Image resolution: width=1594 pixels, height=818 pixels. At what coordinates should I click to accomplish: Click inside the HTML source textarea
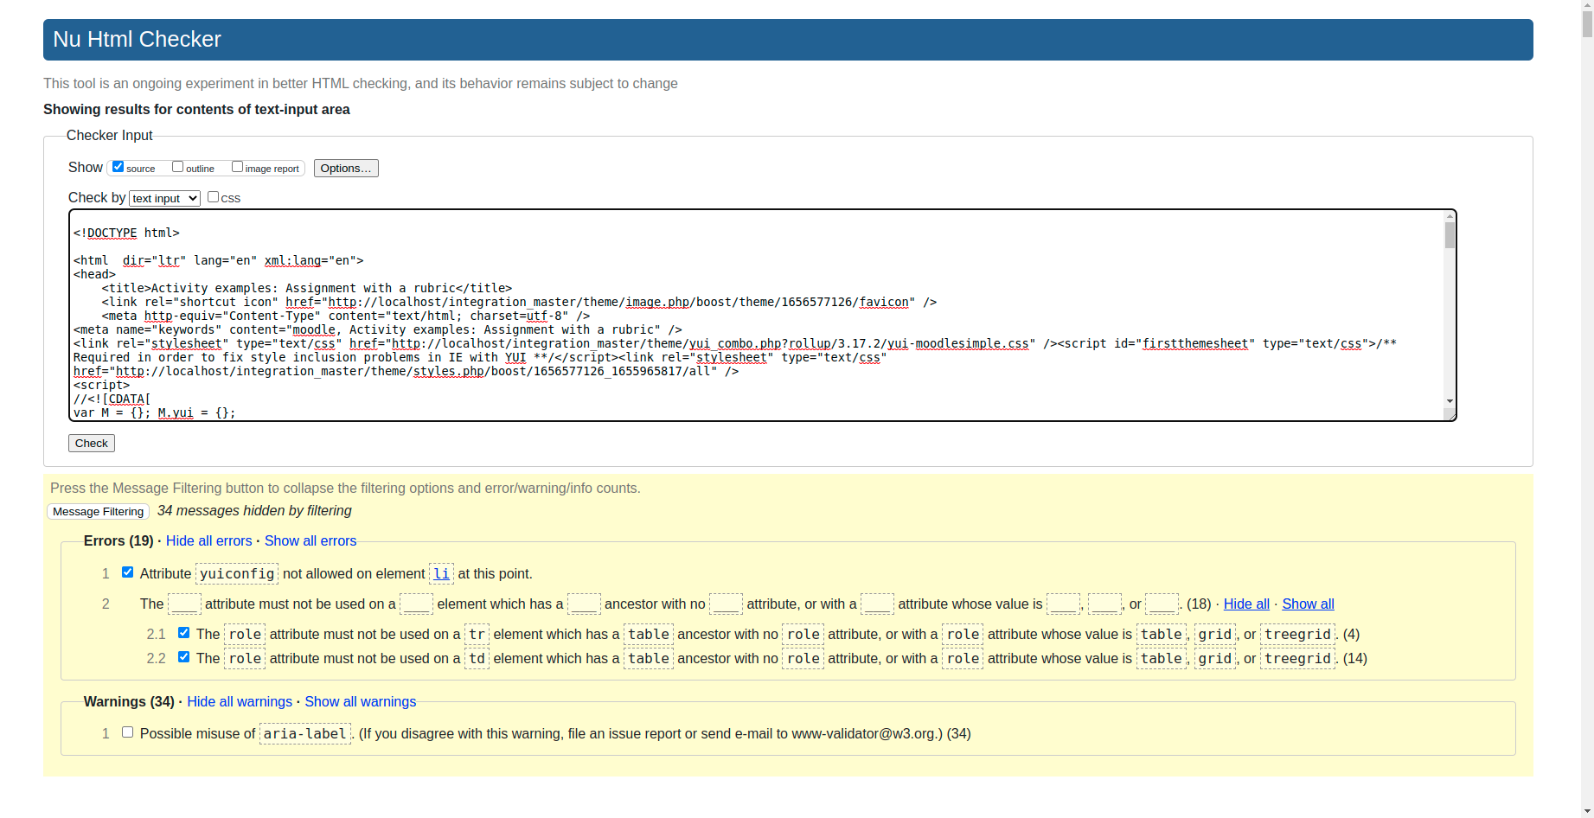[x=757, y=316]
